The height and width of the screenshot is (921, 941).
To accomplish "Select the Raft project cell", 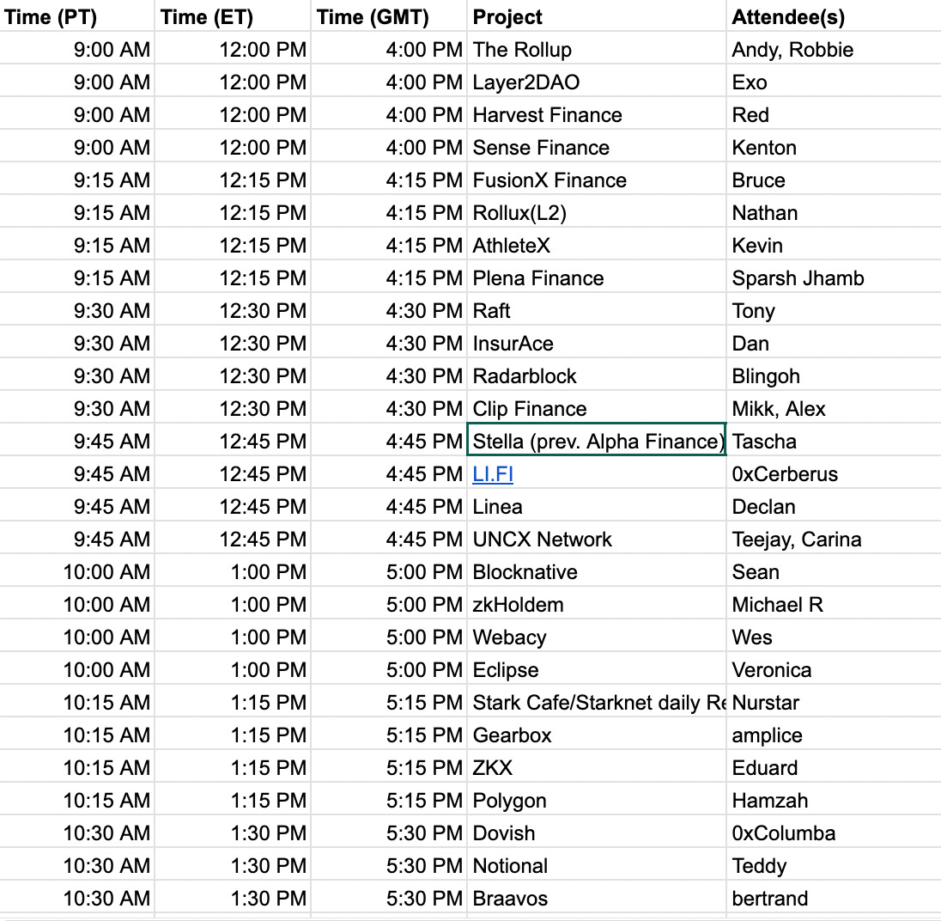I will [x=597, y=310].
